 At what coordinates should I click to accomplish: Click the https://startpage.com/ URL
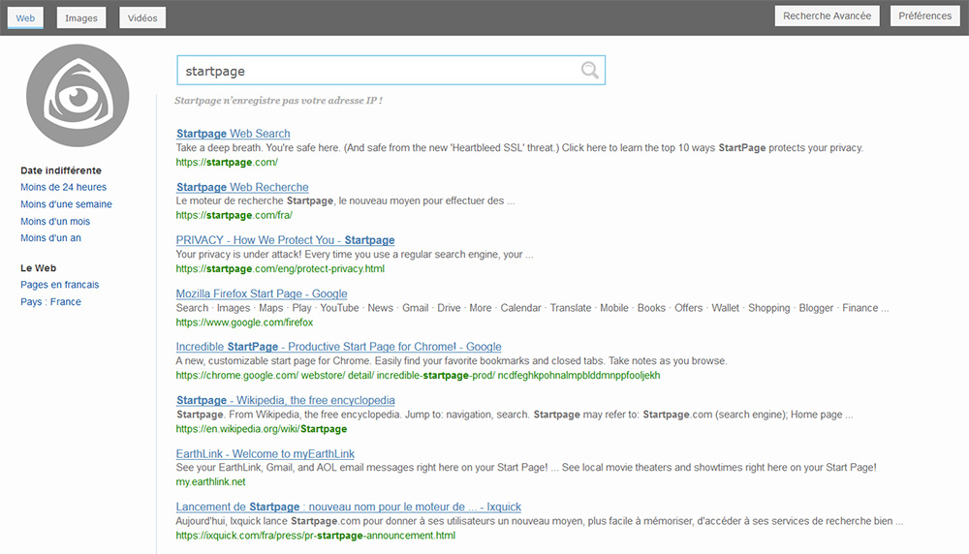(x=227, y=163)
